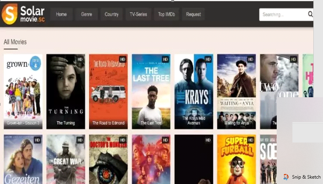This screenshot has height=184, width=323.
Task: Open the red action collage poster
Action: [x=151, y=159]
